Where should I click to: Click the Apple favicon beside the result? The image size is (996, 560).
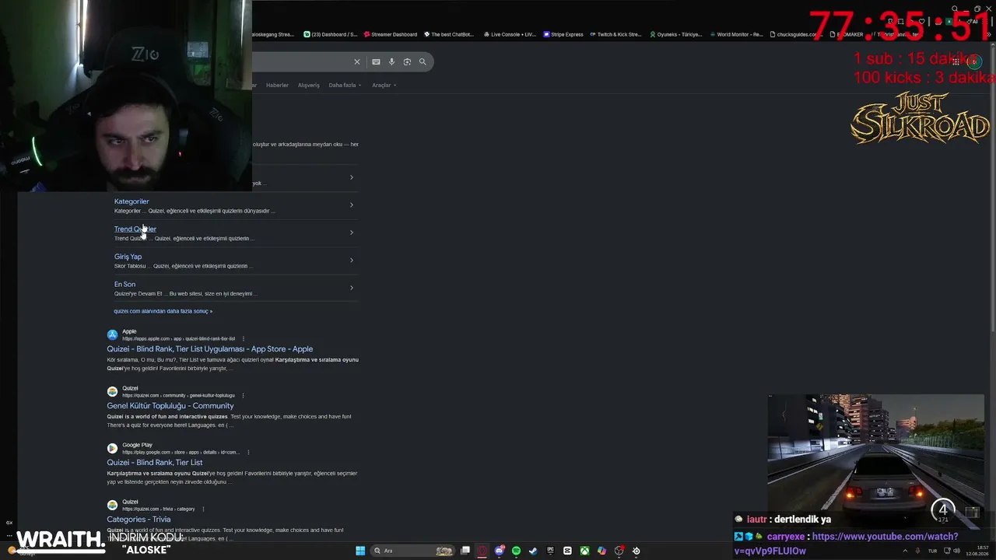pos(112,334)
